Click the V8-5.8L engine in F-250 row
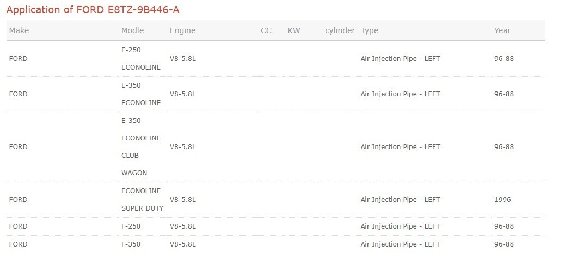 [x=183, y=226]
